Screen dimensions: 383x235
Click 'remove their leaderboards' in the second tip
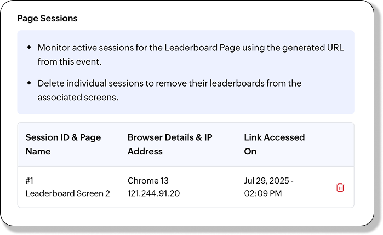(x=228, y=83)
